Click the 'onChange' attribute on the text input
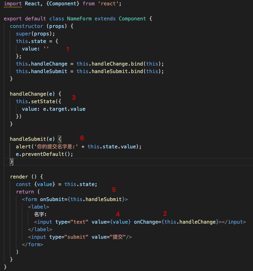The image size is (253, 271). (146, 222)
